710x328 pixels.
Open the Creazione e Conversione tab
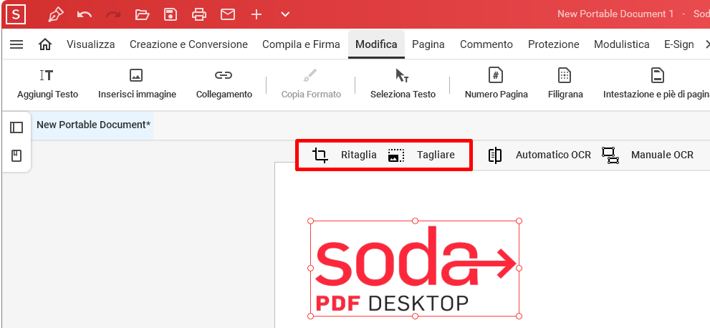(x=188, y=44)
